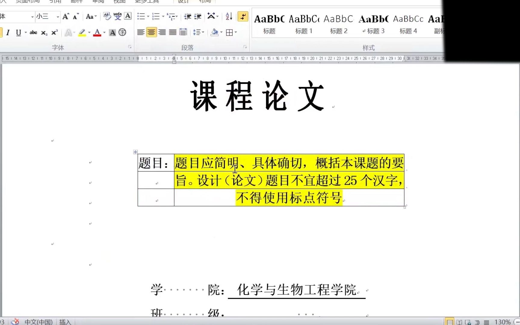Viewport: 520px width, 325px height.
Task: Apply the 标题 1 style
Action: [304, 24]
